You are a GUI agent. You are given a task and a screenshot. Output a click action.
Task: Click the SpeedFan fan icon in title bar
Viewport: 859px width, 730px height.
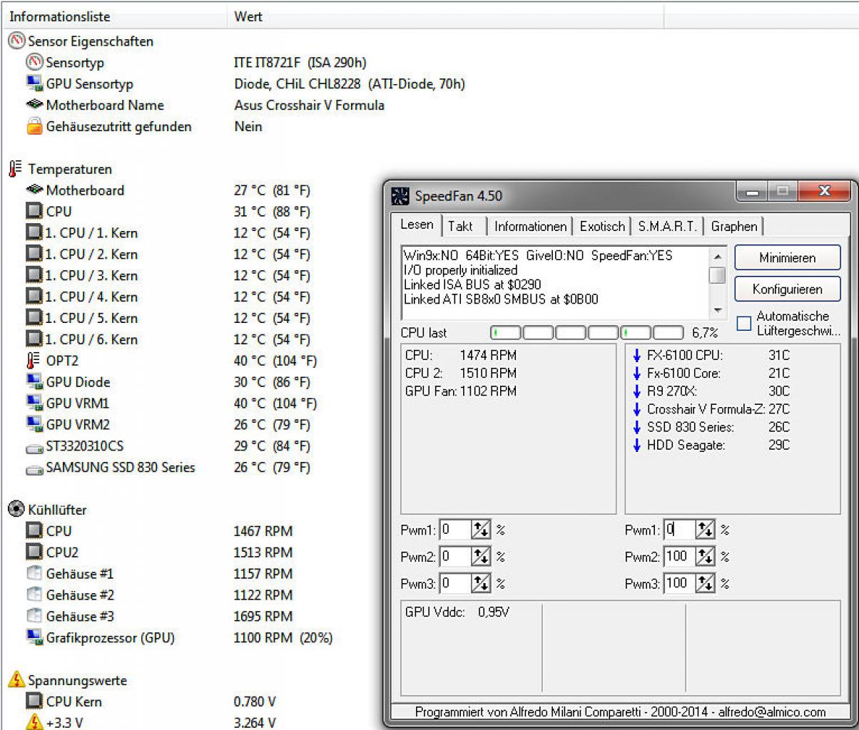402,196
